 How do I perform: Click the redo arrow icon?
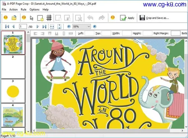pos(102,18)
